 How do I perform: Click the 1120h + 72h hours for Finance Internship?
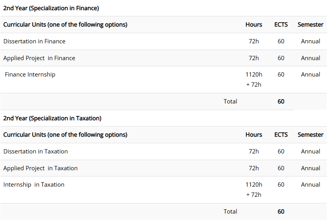(x=254, y=80)
